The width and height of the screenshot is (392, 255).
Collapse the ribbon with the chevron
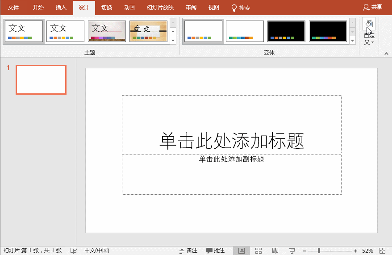[387, 53]
